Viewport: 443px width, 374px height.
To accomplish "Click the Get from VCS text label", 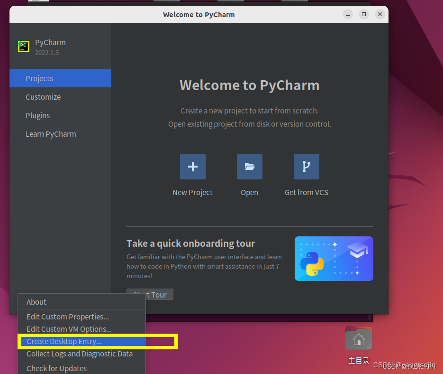I will point(307,193).
